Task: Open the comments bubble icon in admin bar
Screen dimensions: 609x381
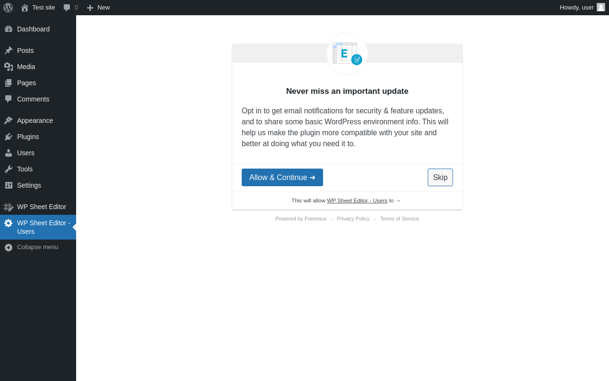Action: pyautogui.click(x=67, y=8)
